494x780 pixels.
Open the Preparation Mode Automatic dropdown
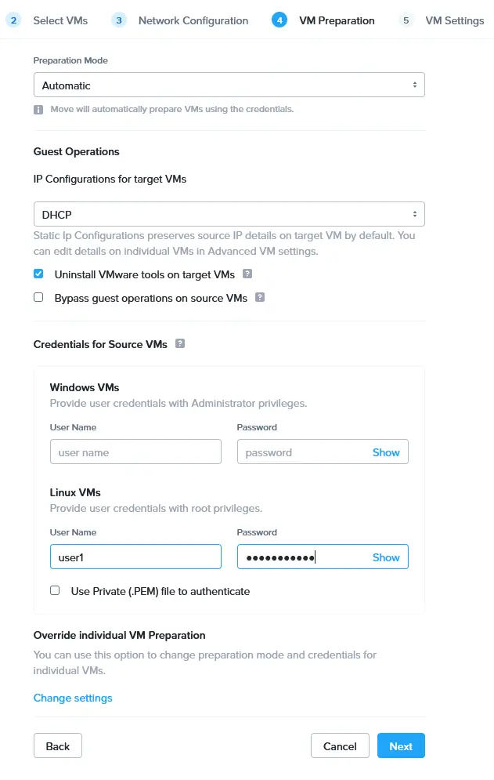click(x=229, y=85)
